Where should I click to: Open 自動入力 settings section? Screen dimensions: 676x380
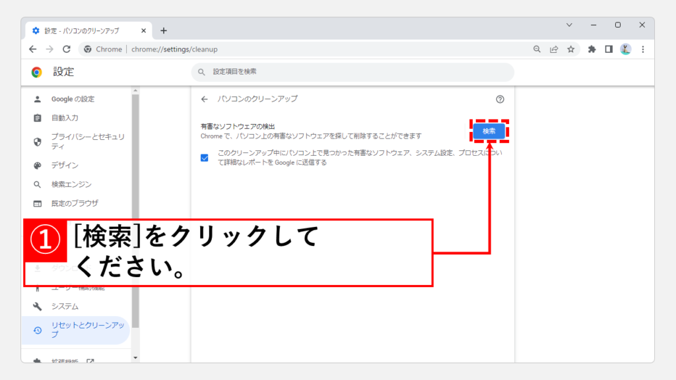pos(65,118)
